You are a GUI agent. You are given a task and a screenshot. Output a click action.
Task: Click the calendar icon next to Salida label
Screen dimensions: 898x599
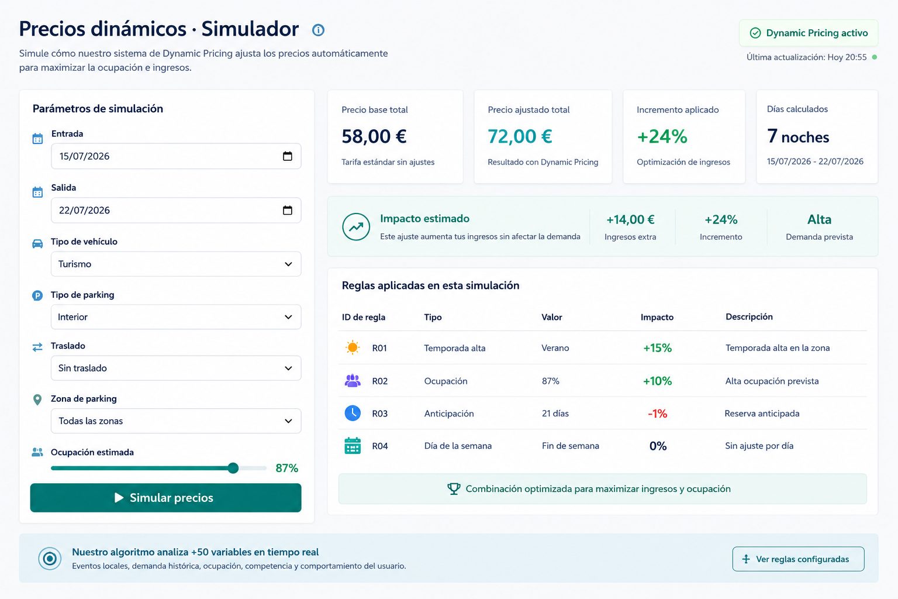click(37, 192)
